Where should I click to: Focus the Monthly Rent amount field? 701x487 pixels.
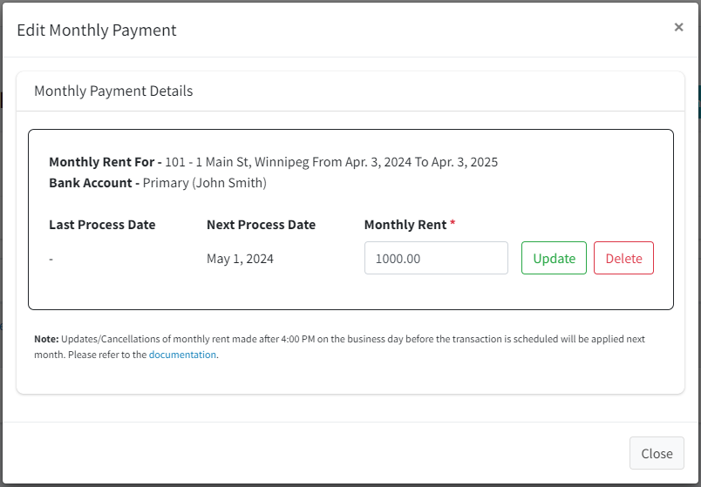tap(436, 258)
